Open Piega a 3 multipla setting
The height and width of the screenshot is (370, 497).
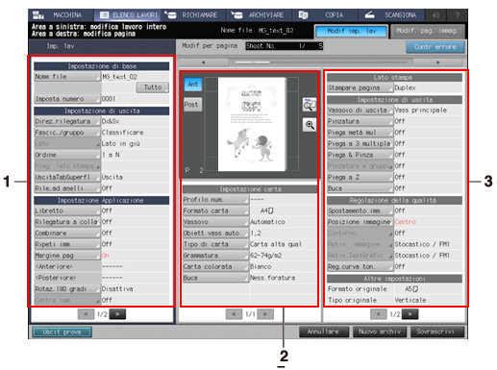click(360, 144)
